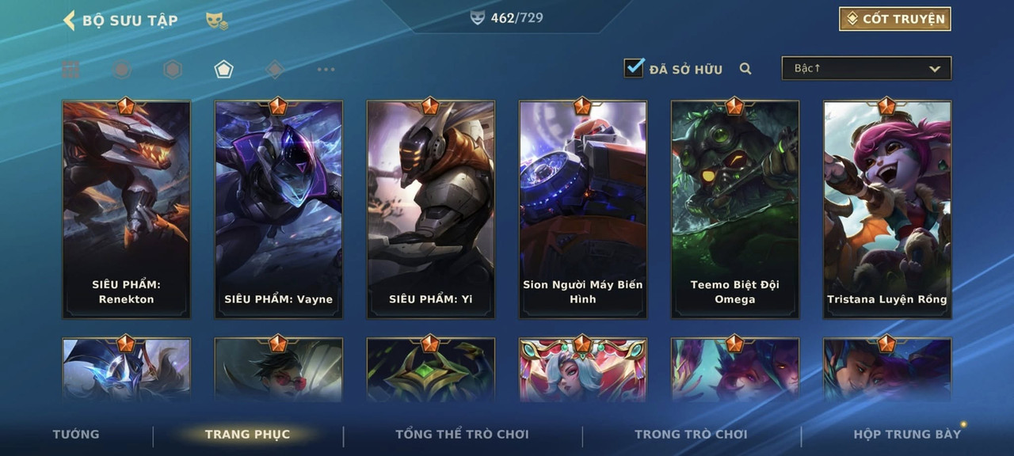
Task: Select the Teemo Biệt Đội Omega skin
Action: (735, 210)
